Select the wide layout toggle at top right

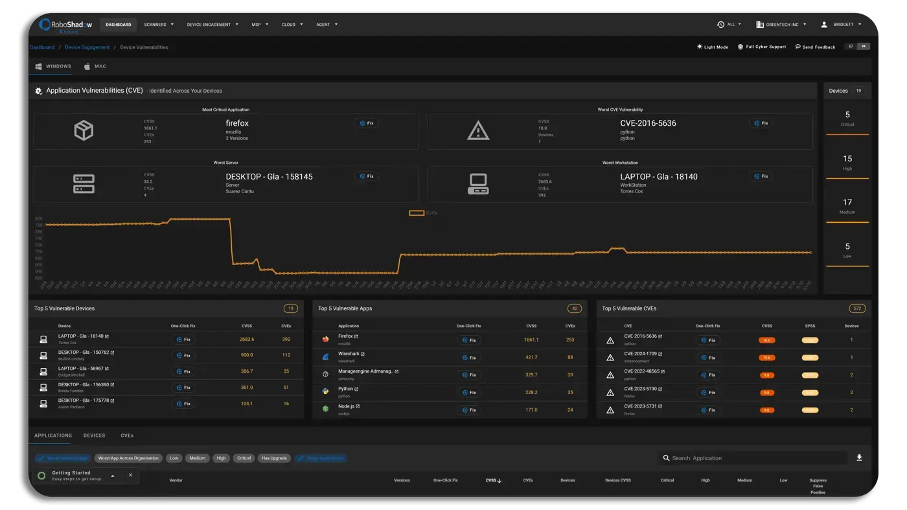click(x=864, y=47)
